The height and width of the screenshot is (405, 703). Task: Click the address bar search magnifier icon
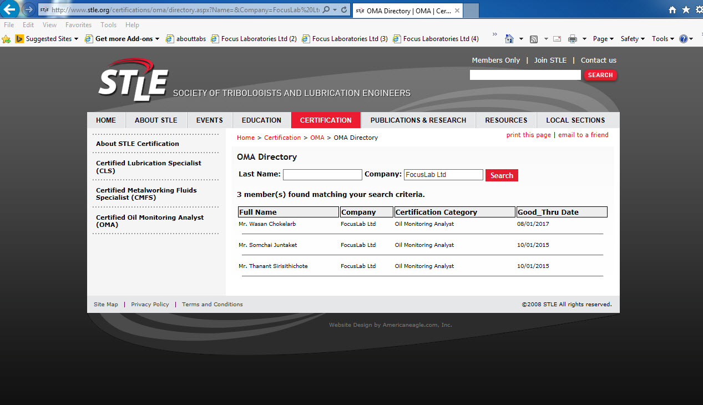[326, 10]
